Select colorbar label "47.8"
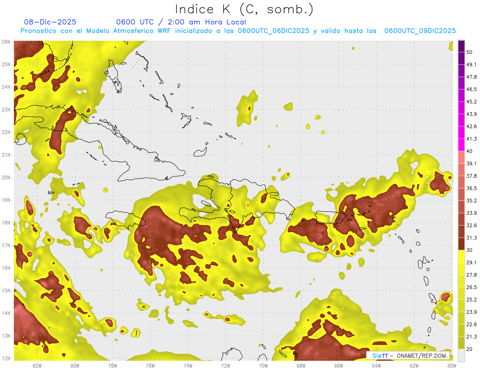The height and width of the screenshot is (371, 480). [471, 77]
